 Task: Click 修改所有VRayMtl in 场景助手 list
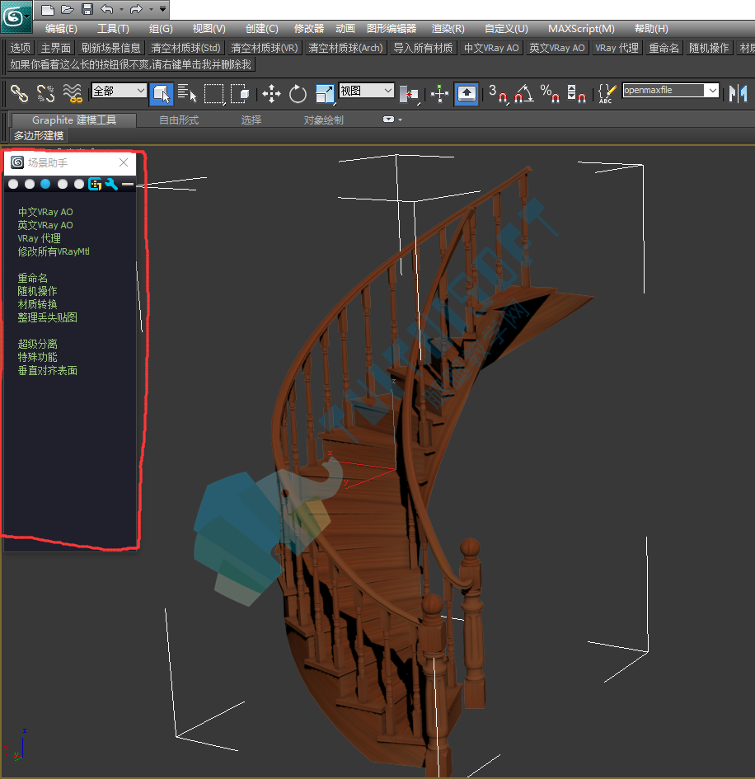click(x=54, y=252)
